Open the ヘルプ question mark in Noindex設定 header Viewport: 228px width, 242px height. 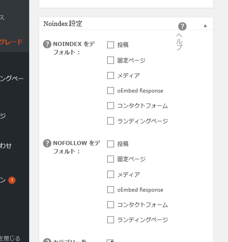coord(182,26)
